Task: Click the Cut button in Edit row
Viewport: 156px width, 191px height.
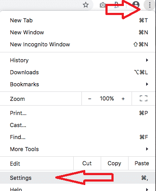Action: (87, 163)
